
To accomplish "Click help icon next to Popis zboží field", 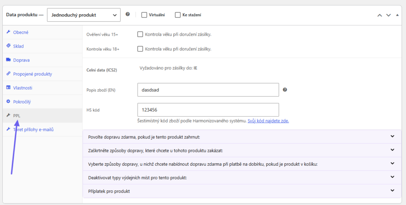I will [285, 90].
